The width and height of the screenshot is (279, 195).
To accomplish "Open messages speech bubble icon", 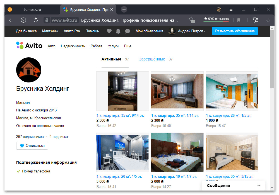I will click(128, 31).
